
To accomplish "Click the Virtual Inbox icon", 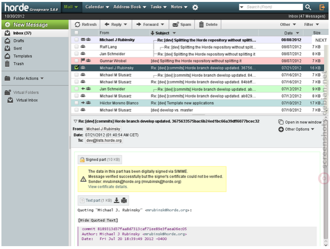I will 10,100.
